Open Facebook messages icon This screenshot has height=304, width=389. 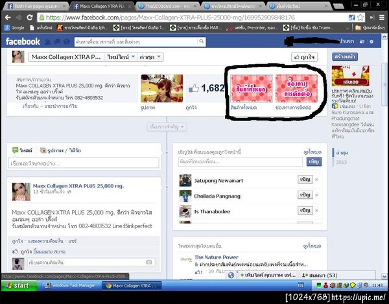point(57,41)
